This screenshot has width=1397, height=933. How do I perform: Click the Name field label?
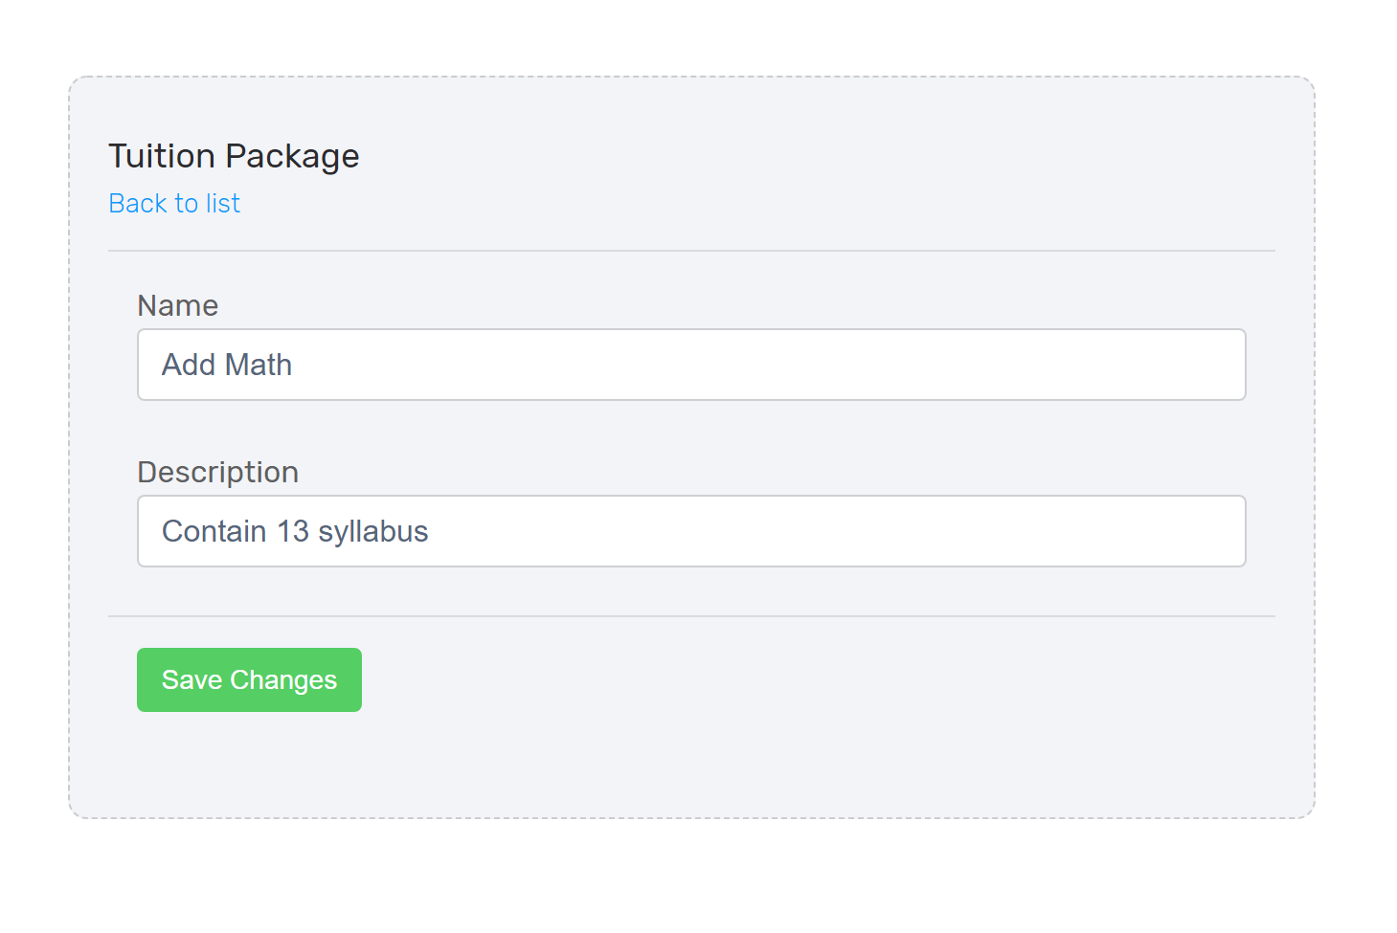[178, 305]
